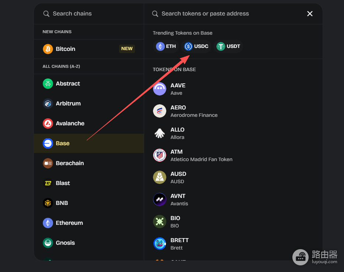Click the Avalanche chain logo icon
Viewport: 344px width, 272px height.
pyautogui.click(x=48, y=123)
